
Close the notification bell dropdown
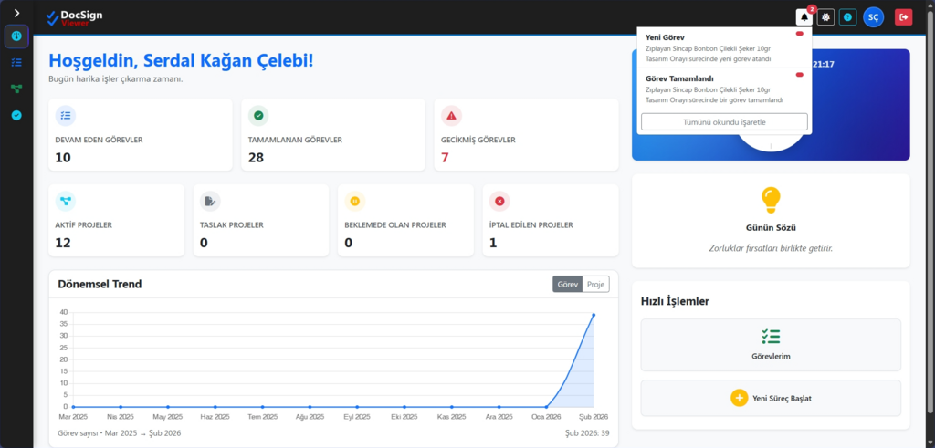coord(804,17)
